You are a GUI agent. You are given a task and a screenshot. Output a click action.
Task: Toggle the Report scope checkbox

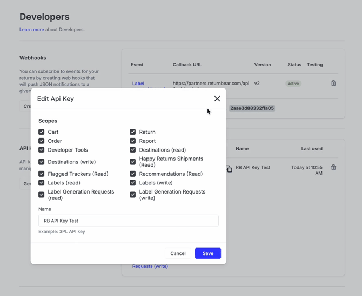pyautogui.click(x=133, y=141)
